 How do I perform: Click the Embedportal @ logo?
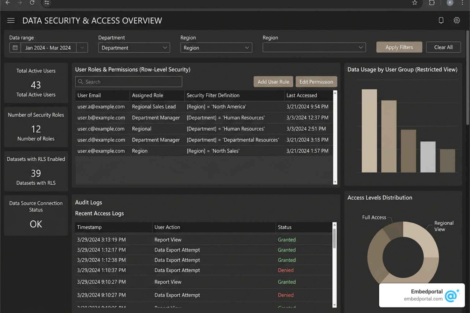coord(452,295)
